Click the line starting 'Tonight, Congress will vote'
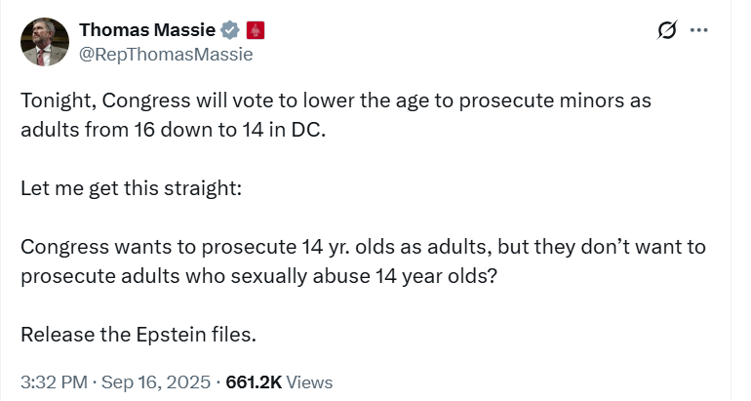This screenshot has height=401, width=751. pos(336,100)
